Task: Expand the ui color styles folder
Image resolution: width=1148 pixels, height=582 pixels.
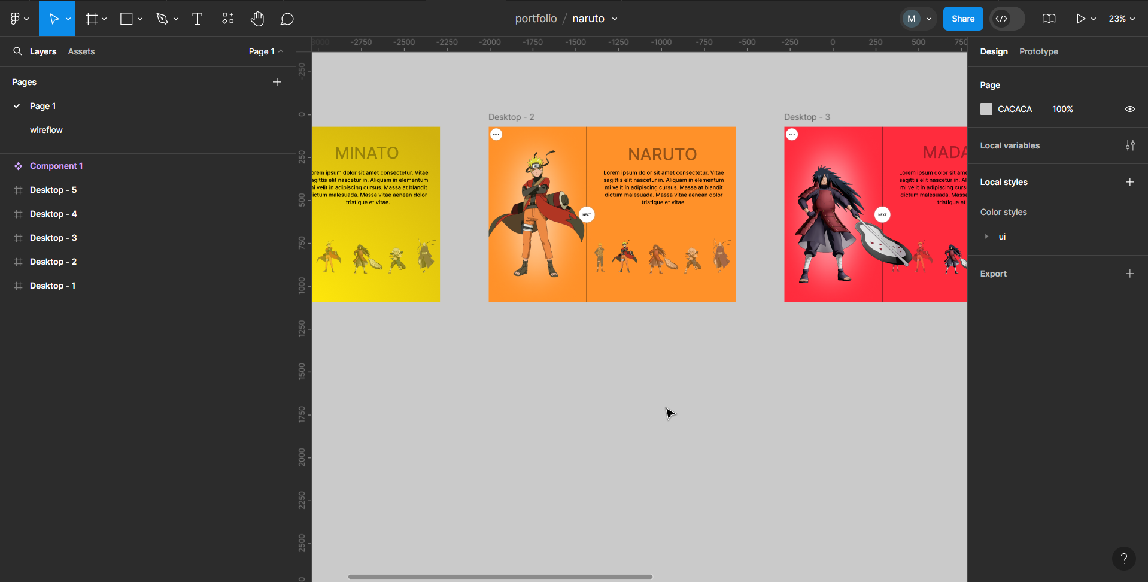Action: (x=986, y=237)
